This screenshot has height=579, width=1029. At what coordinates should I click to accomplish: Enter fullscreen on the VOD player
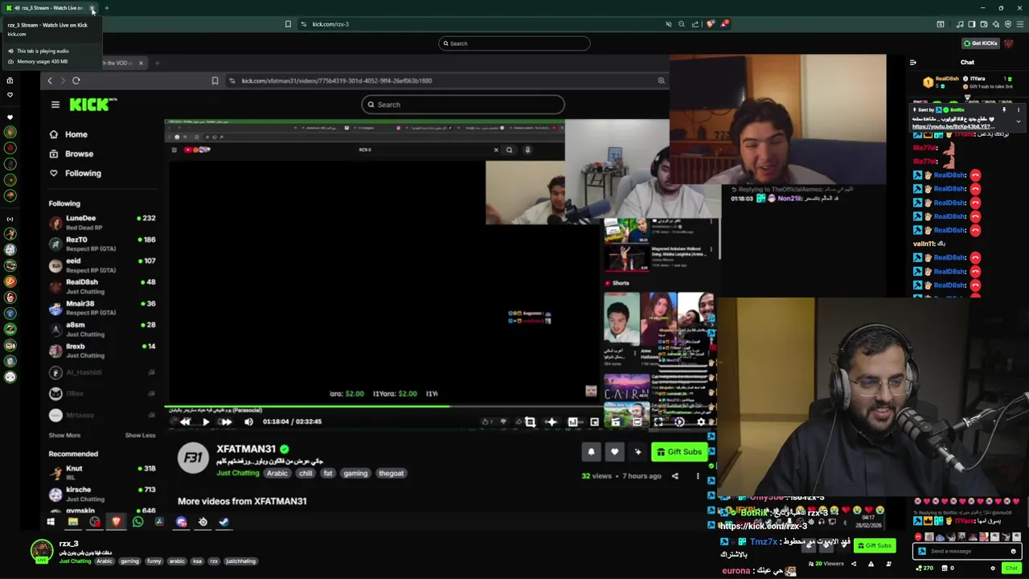click(x=658, y=421)
